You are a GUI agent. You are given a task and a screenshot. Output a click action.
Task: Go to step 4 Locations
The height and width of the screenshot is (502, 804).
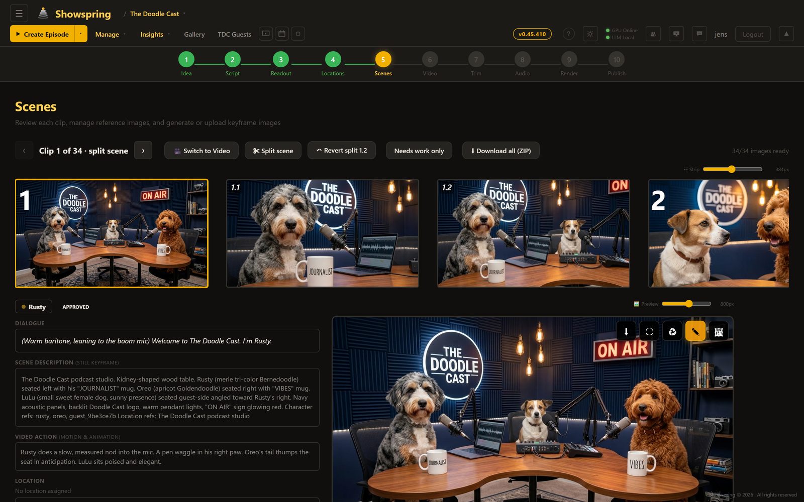pyautogui.click(x=333, y=60)
